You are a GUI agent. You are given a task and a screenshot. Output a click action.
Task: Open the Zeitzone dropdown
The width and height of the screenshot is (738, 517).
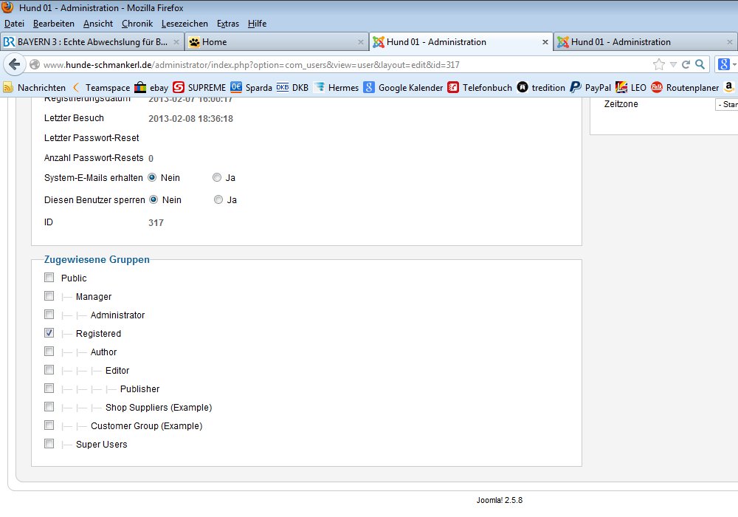pos(726,105)
